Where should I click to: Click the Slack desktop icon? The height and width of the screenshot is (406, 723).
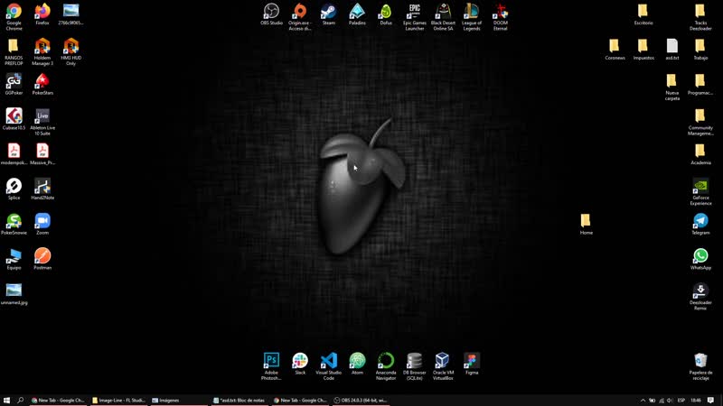click(x=300, y=361)
